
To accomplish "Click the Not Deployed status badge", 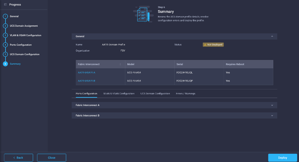I will 213,45.
